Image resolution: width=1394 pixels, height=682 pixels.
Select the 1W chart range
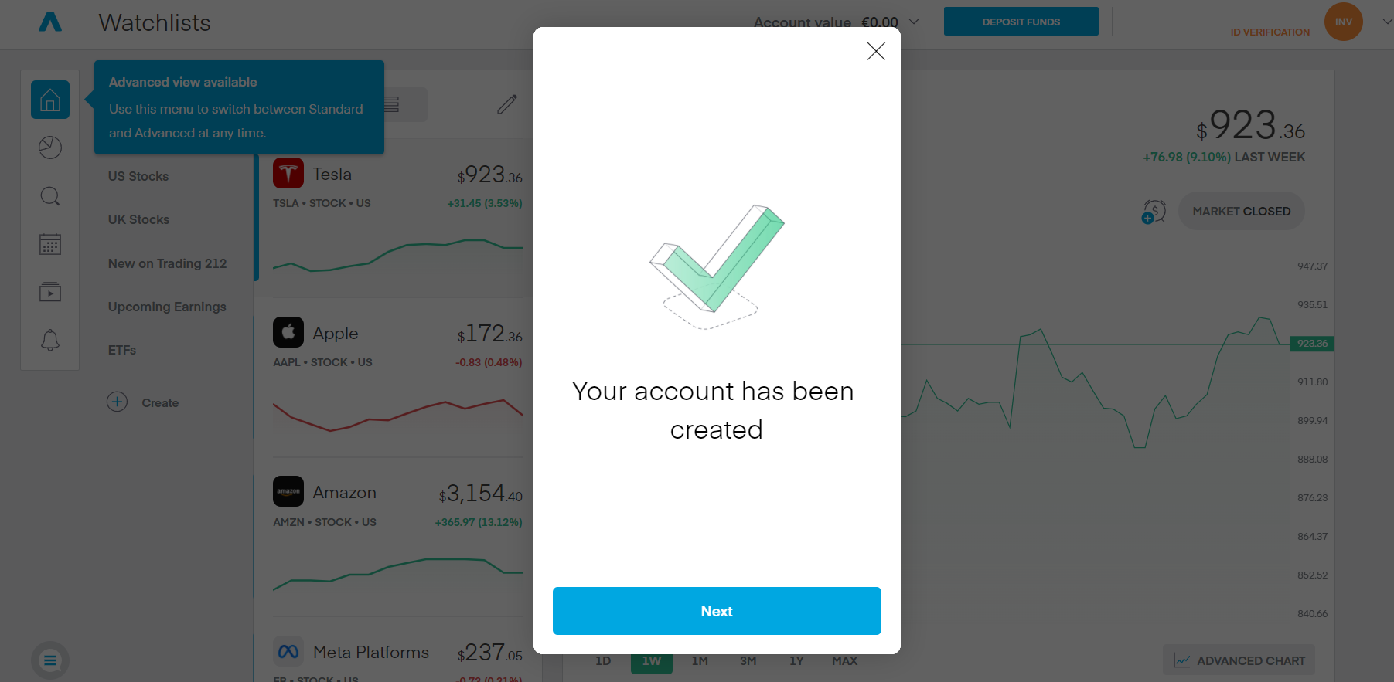click(x=651, y=661)
